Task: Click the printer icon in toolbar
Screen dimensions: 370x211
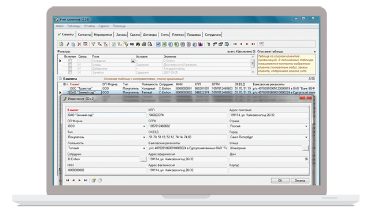Action: 144,44
